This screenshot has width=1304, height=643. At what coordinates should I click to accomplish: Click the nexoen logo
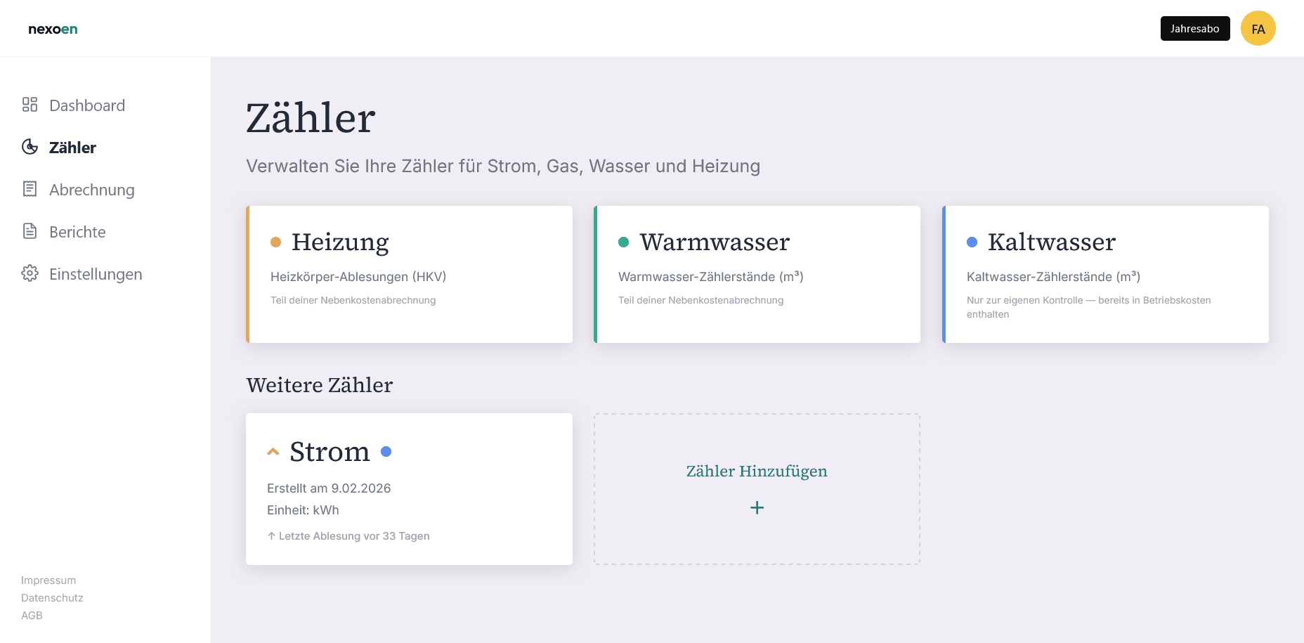pyautogui.click(x=53, y=29)
